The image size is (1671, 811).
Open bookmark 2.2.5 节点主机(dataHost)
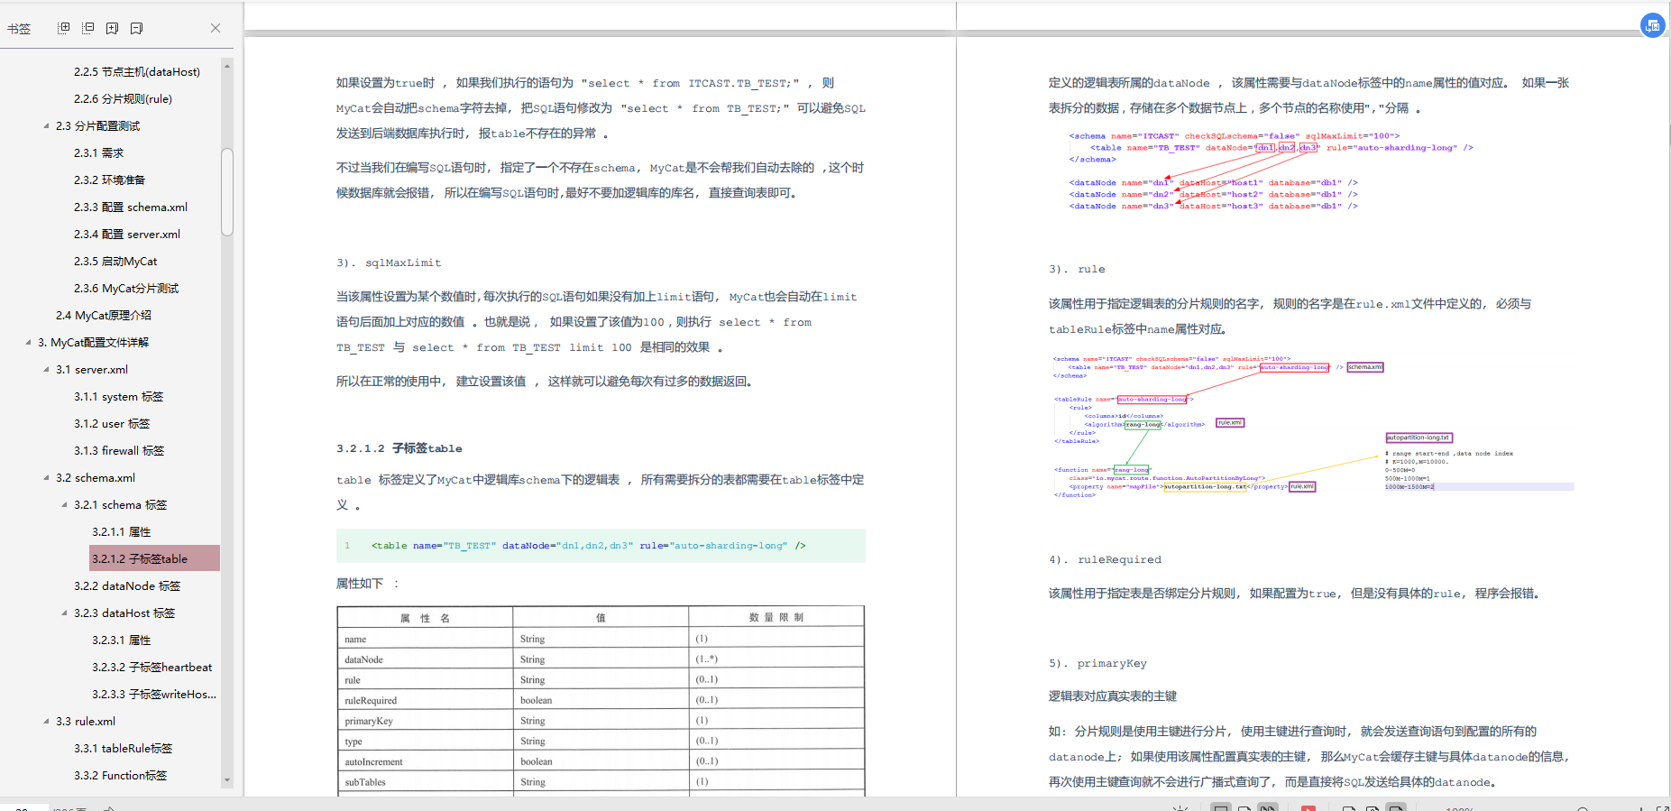pyautogui.click(x=137, y=71)
